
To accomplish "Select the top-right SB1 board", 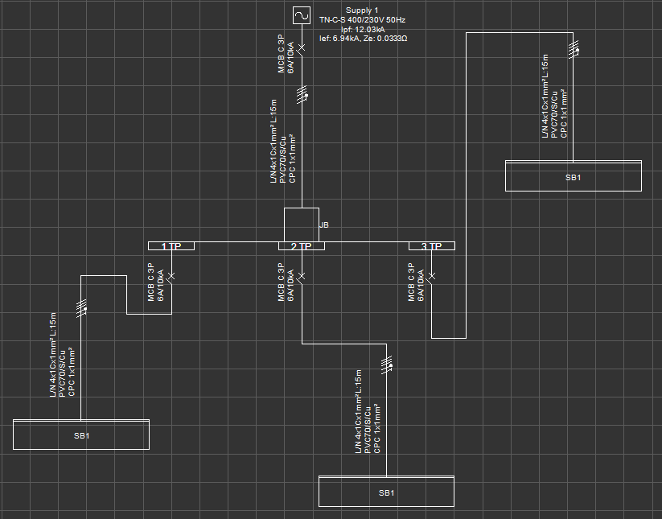I will [x=574, y=175].
